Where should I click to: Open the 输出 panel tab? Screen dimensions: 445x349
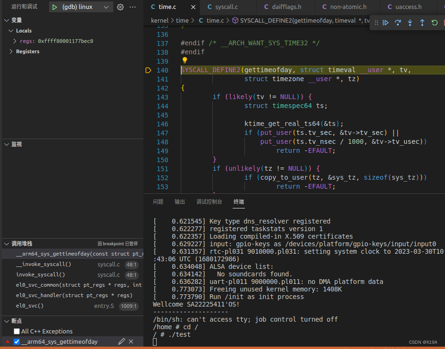point(179,201)
